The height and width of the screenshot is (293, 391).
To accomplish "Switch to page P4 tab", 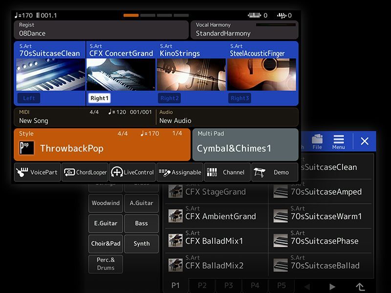I will tap(255, 286).
